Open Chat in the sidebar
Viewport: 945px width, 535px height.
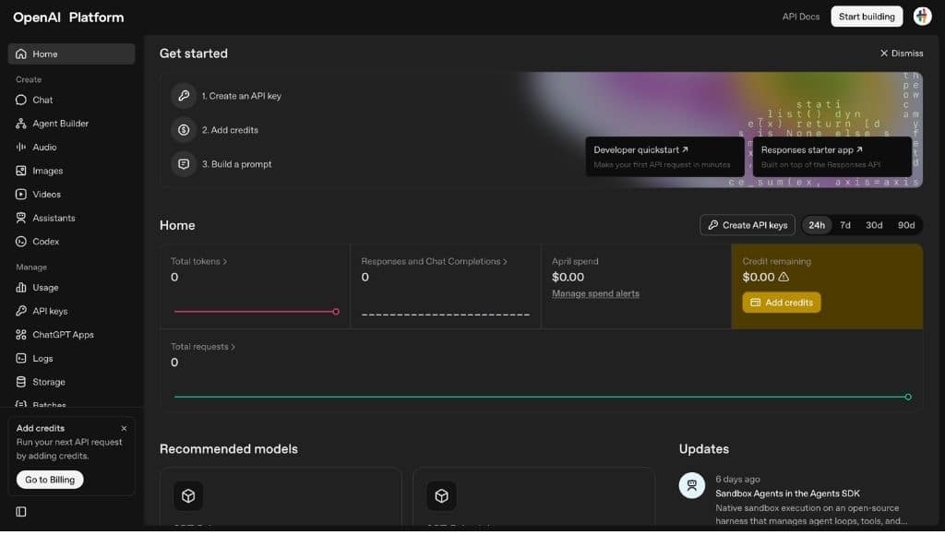pyautogui.click(x=71, y=100)
